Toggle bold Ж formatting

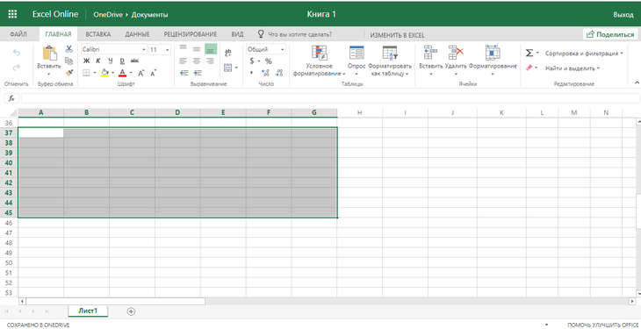pyautogui.click(x=86, y=61)
